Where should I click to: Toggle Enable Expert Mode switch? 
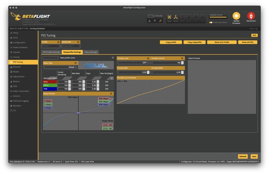[x=211, y=22]
